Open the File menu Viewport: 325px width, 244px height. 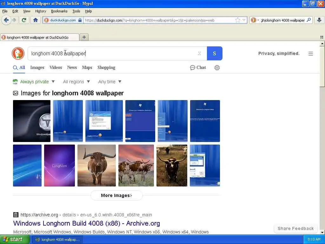(5, 11)
